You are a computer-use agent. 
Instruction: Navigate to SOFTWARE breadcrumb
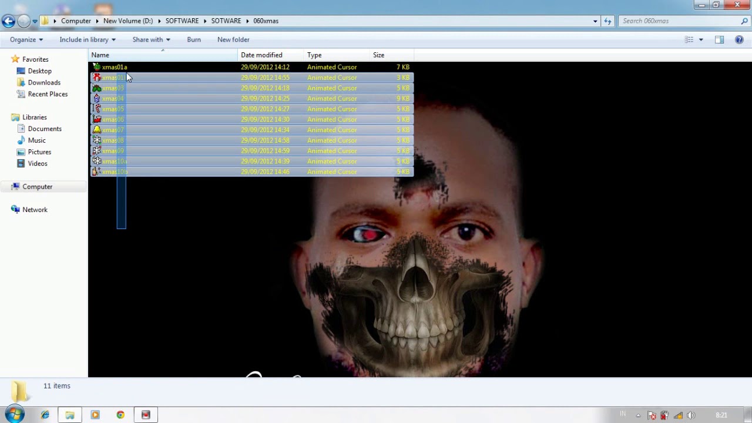[x=182, y=21]
